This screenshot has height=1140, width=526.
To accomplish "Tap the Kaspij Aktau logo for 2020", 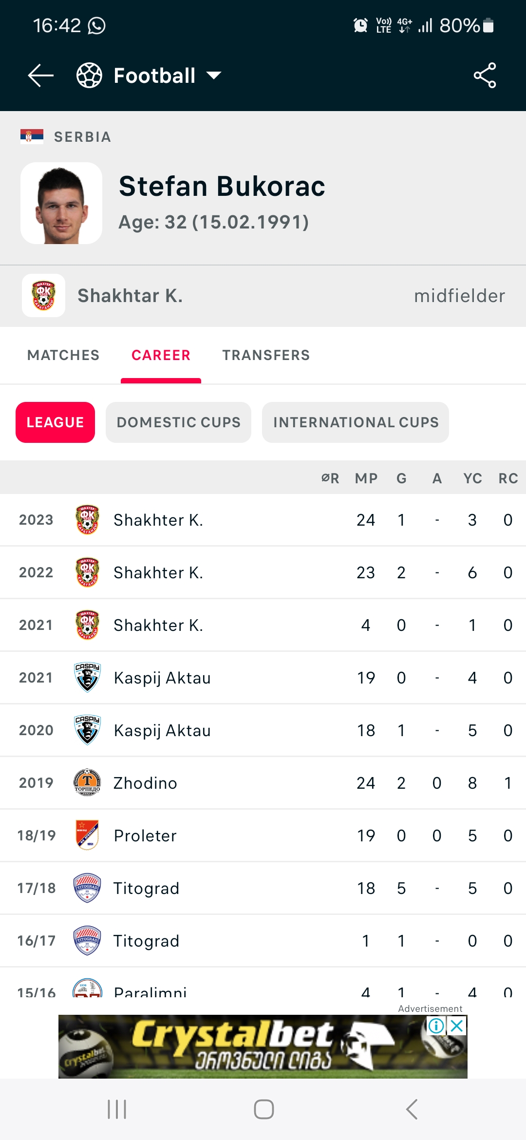I will [87, 730].
